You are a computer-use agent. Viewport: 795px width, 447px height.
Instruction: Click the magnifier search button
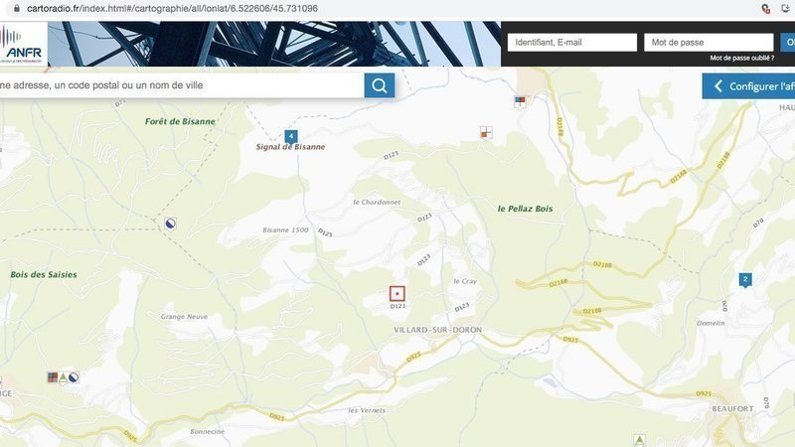coord(379,85)
